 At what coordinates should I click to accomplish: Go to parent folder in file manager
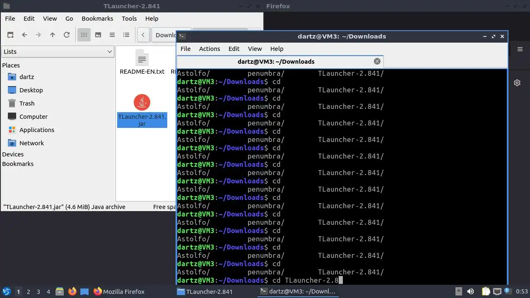pyautogui.click(x=53, y=35)
